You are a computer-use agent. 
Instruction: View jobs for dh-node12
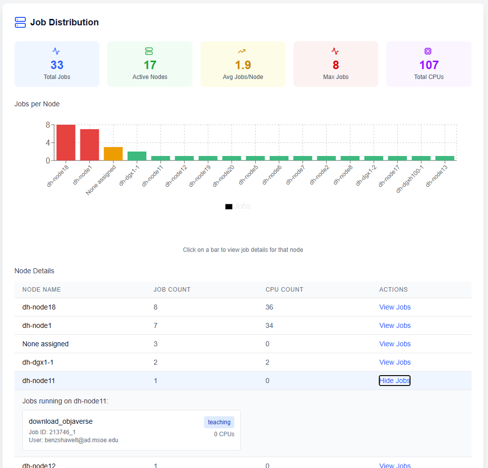395,466
